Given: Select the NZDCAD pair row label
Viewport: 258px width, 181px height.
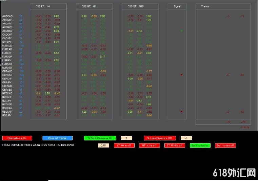Looking at the screenshot, I should [7, 93].
